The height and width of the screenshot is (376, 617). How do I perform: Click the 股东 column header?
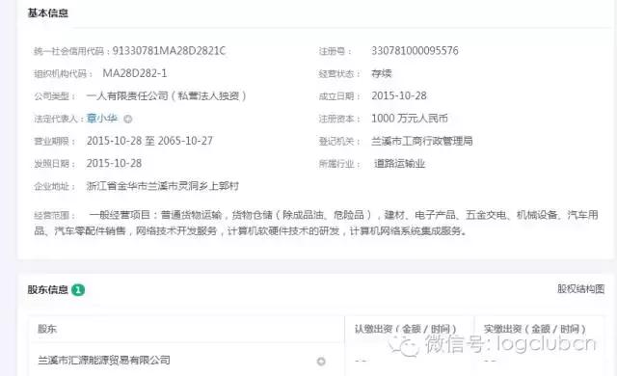47,329
